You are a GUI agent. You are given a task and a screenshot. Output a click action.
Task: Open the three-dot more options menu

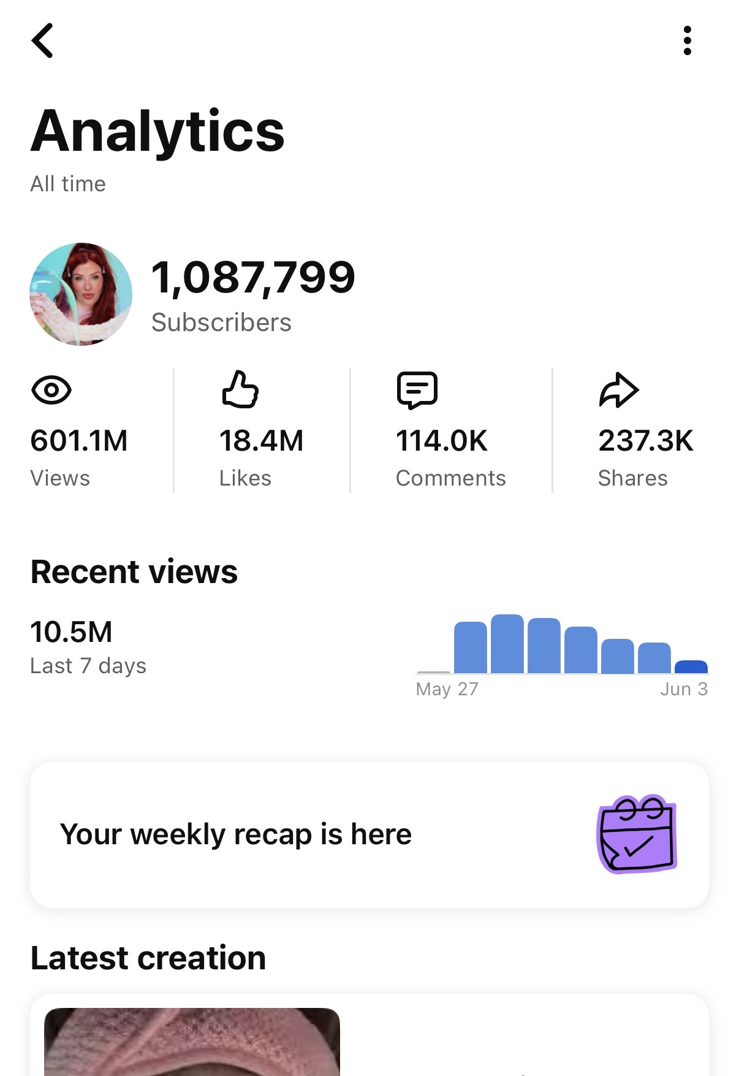687,40
